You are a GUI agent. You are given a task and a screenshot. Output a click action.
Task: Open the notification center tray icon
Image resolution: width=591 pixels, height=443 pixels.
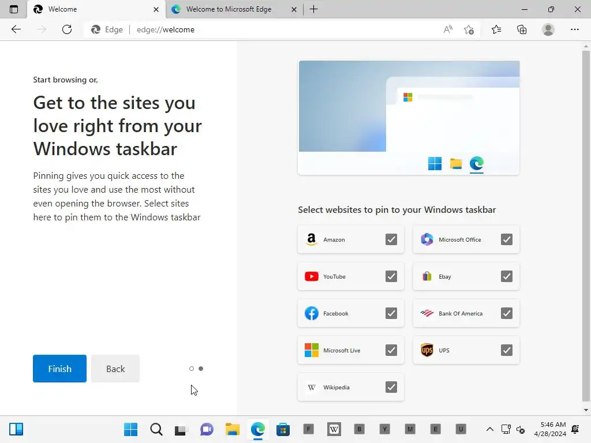pyautogui.click(x=575, y=429)
